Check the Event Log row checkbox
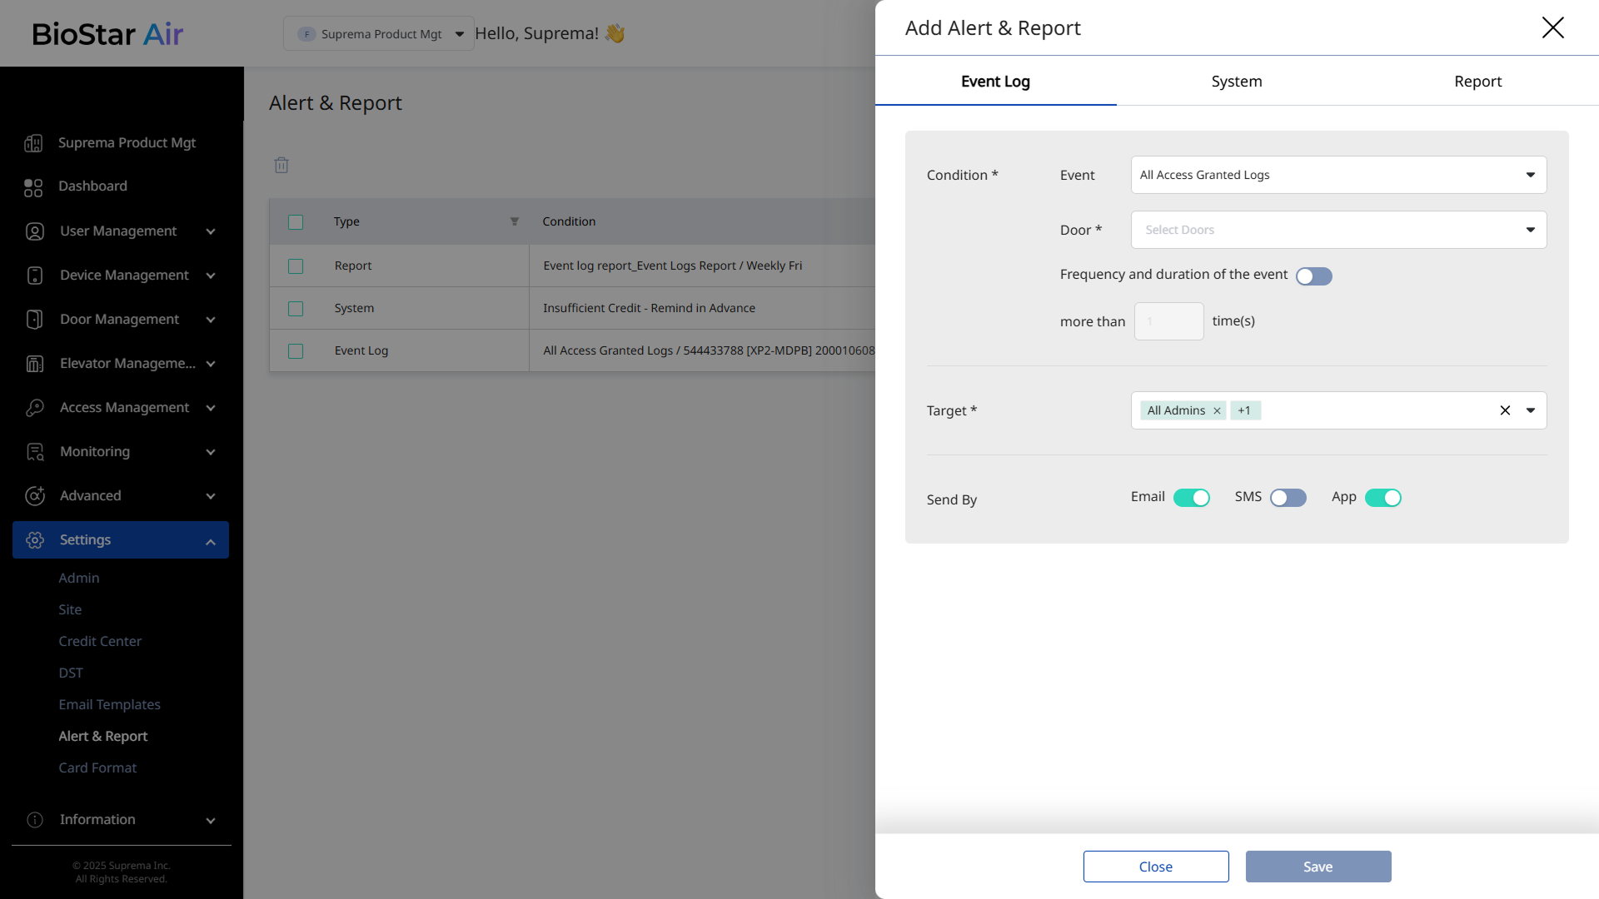 click(x=296, y=351)
